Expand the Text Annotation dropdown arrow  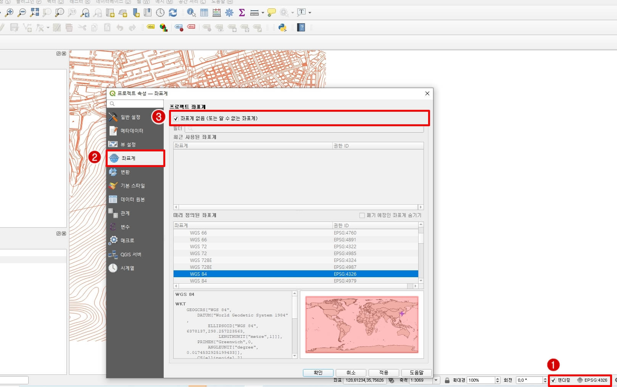(309, 13)
